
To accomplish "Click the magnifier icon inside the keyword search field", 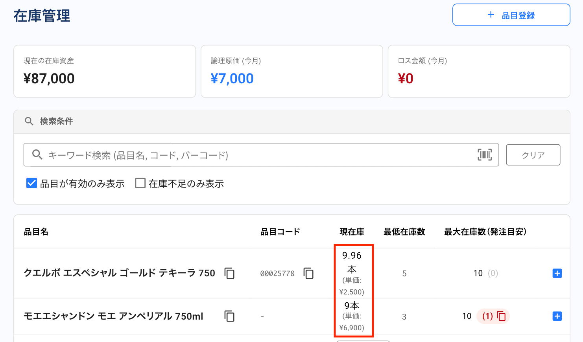I will [37, 155].
